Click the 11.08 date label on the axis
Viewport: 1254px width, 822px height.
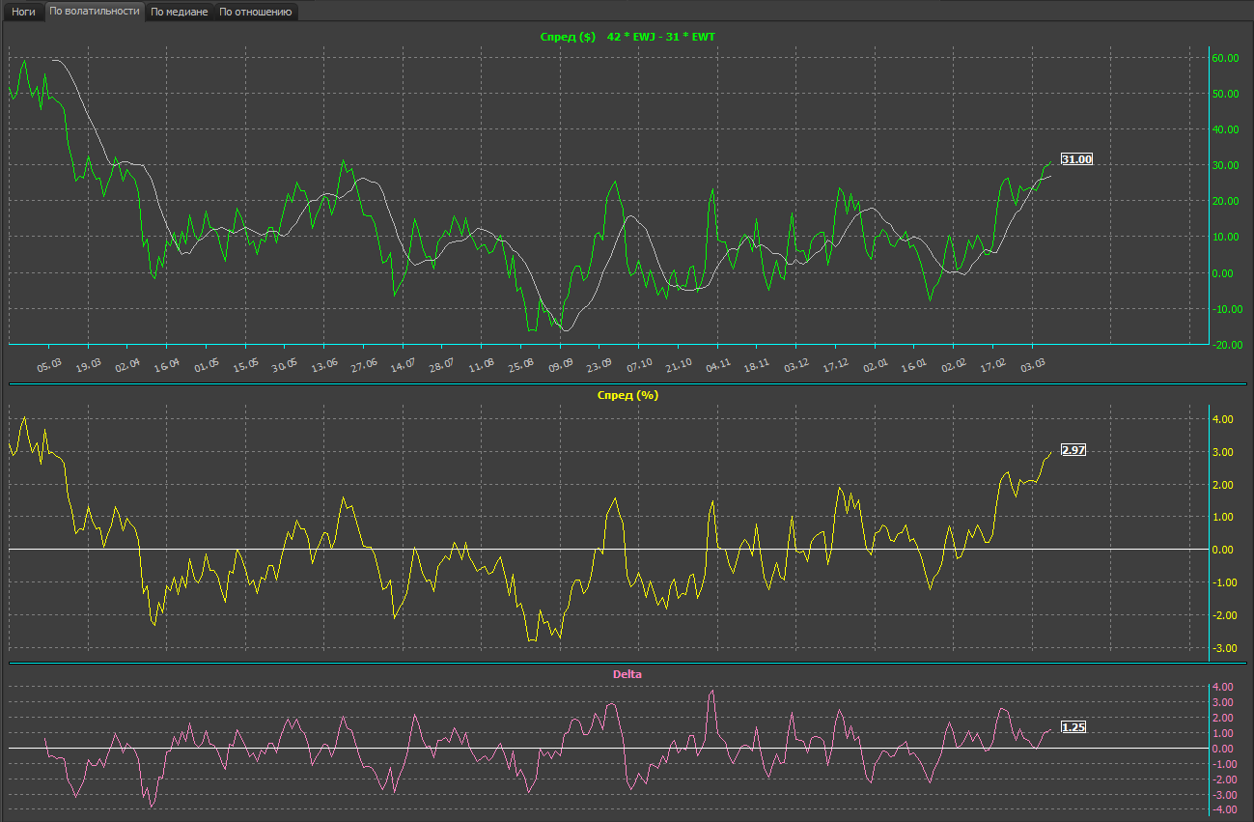point(483,364)
